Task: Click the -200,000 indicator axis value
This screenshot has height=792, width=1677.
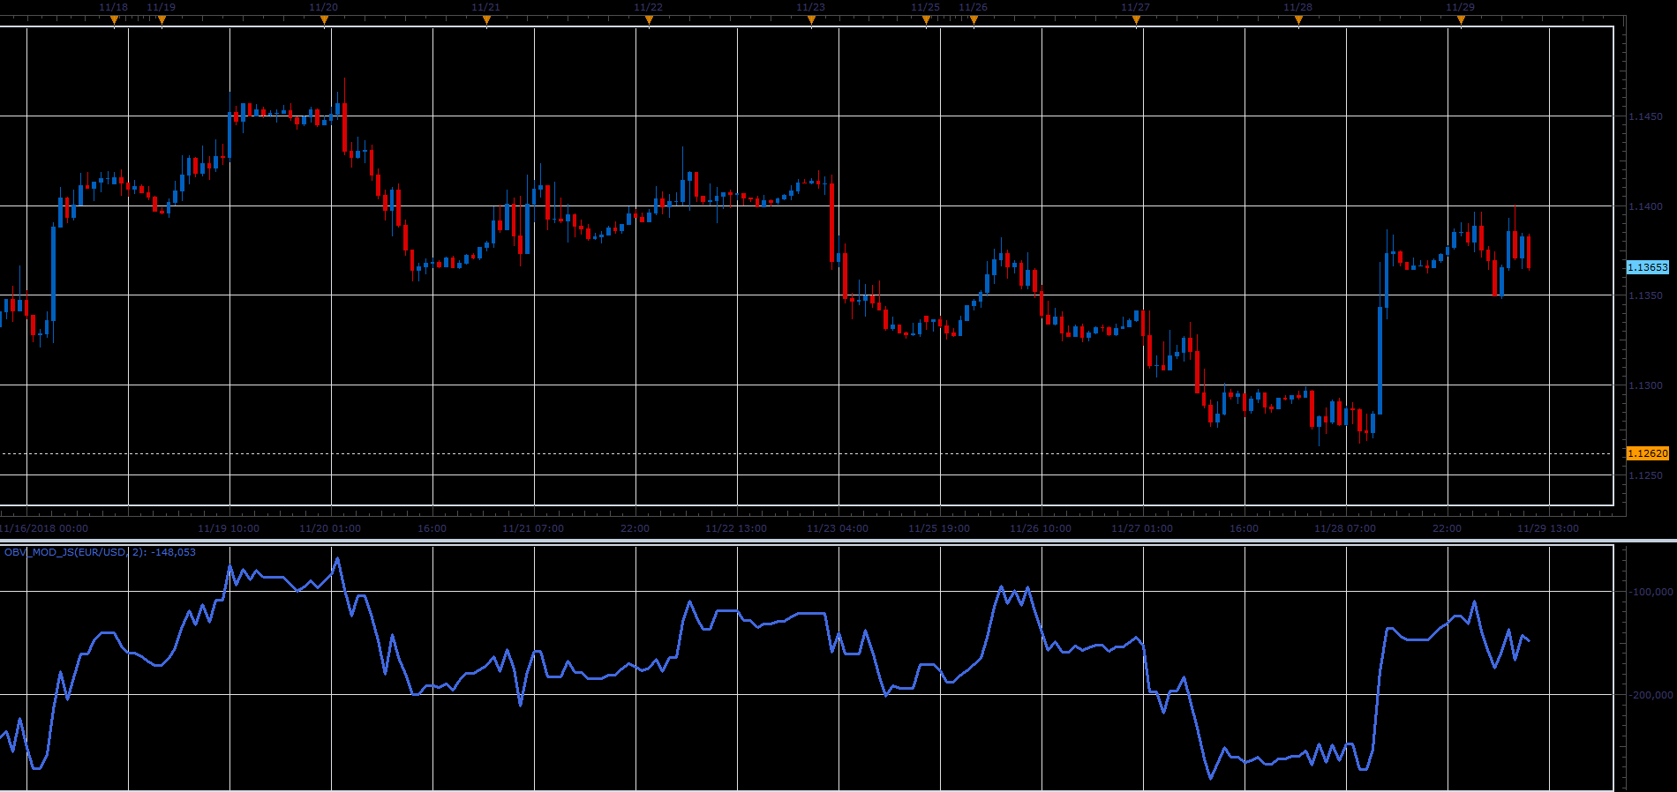Action: [x=1650, y=695]
